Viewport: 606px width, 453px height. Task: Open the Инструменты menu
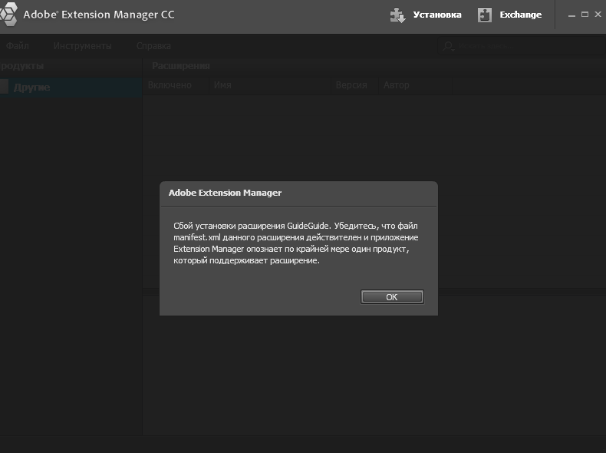82,45
